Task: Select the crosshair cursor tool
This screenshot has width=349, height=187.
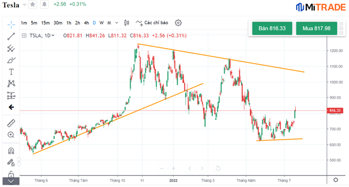Action: point(11,23)
